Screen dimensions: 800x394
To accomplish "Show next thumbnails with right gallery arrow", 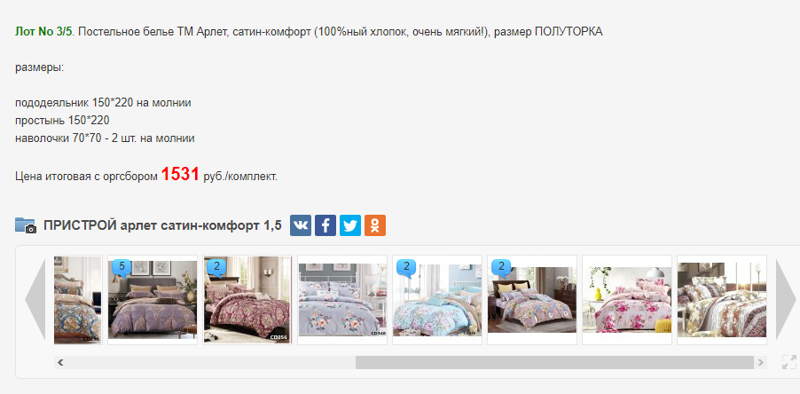I will (786, 300).
